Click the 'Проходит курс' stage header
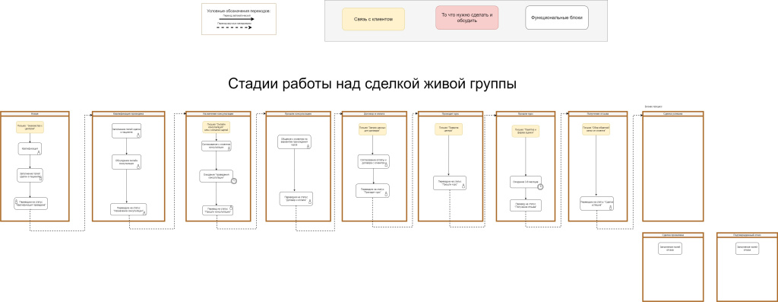Screen dimensions: 778x302 [451, 114]
